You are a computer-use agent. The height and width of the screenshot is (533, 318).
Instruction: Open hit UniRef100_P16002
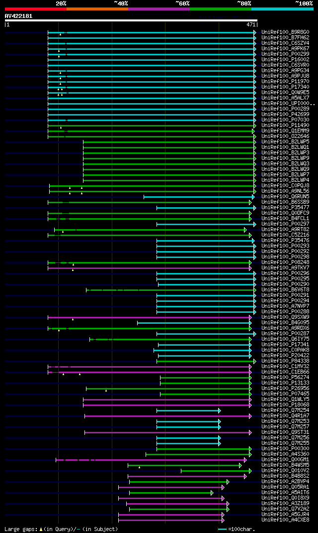tap(285, 59)
